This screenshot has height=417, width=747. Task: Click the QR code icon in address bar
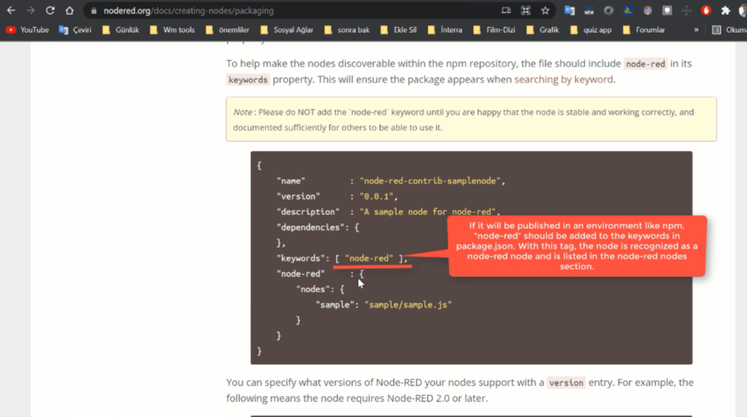[x=525, y=10]
